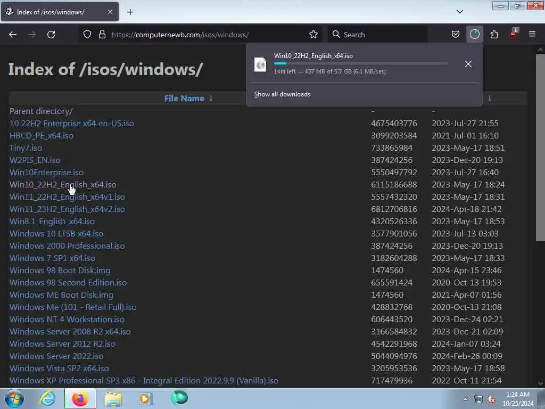
Task: Click the Win8.1_English_x64.iso link
Action: pyautogui.click(x=52, y=222)
